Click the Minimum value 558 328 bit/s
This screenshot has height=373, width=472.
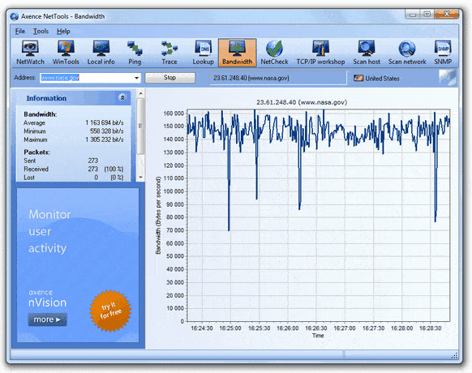tap(107, 131)
